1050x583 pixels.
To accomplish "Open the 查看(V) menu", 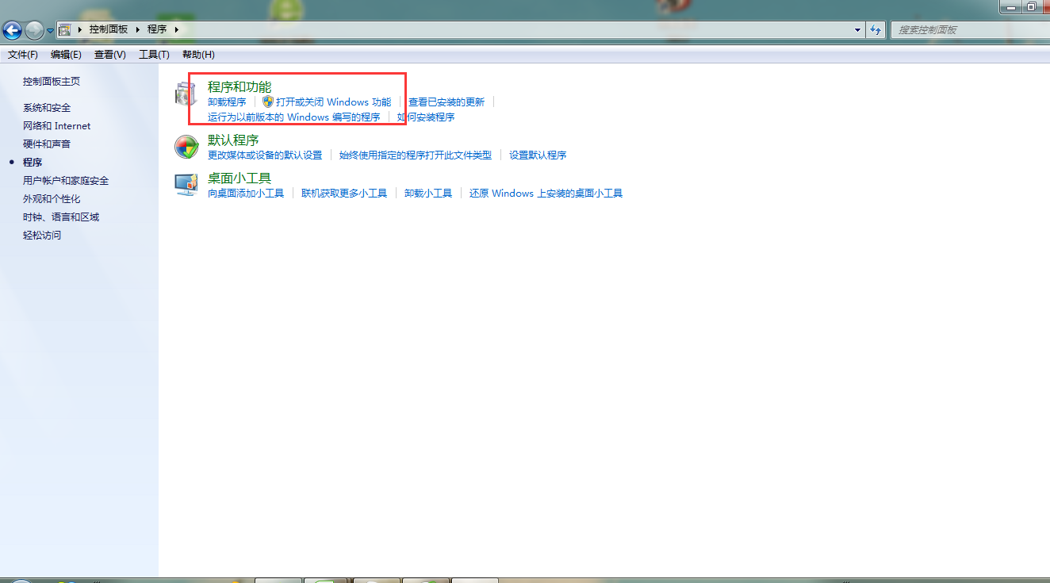I will pos(109,55).
